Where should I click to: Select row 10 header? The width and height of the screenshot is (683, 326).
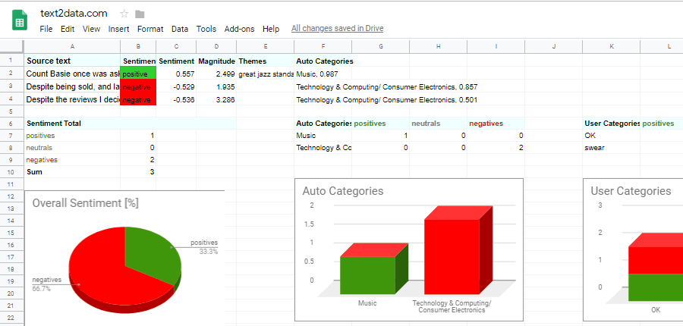click(11, 172)
